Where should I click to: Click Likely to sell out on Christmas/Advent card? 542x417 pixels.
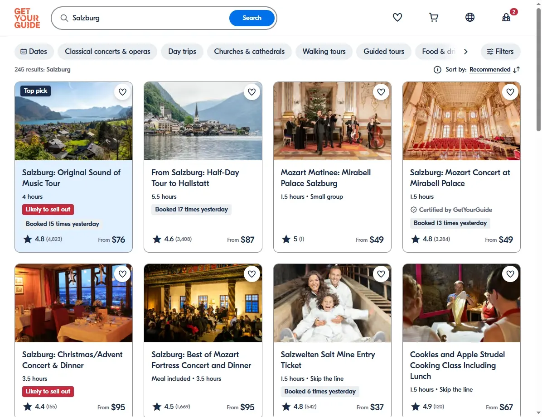point(48,392)
